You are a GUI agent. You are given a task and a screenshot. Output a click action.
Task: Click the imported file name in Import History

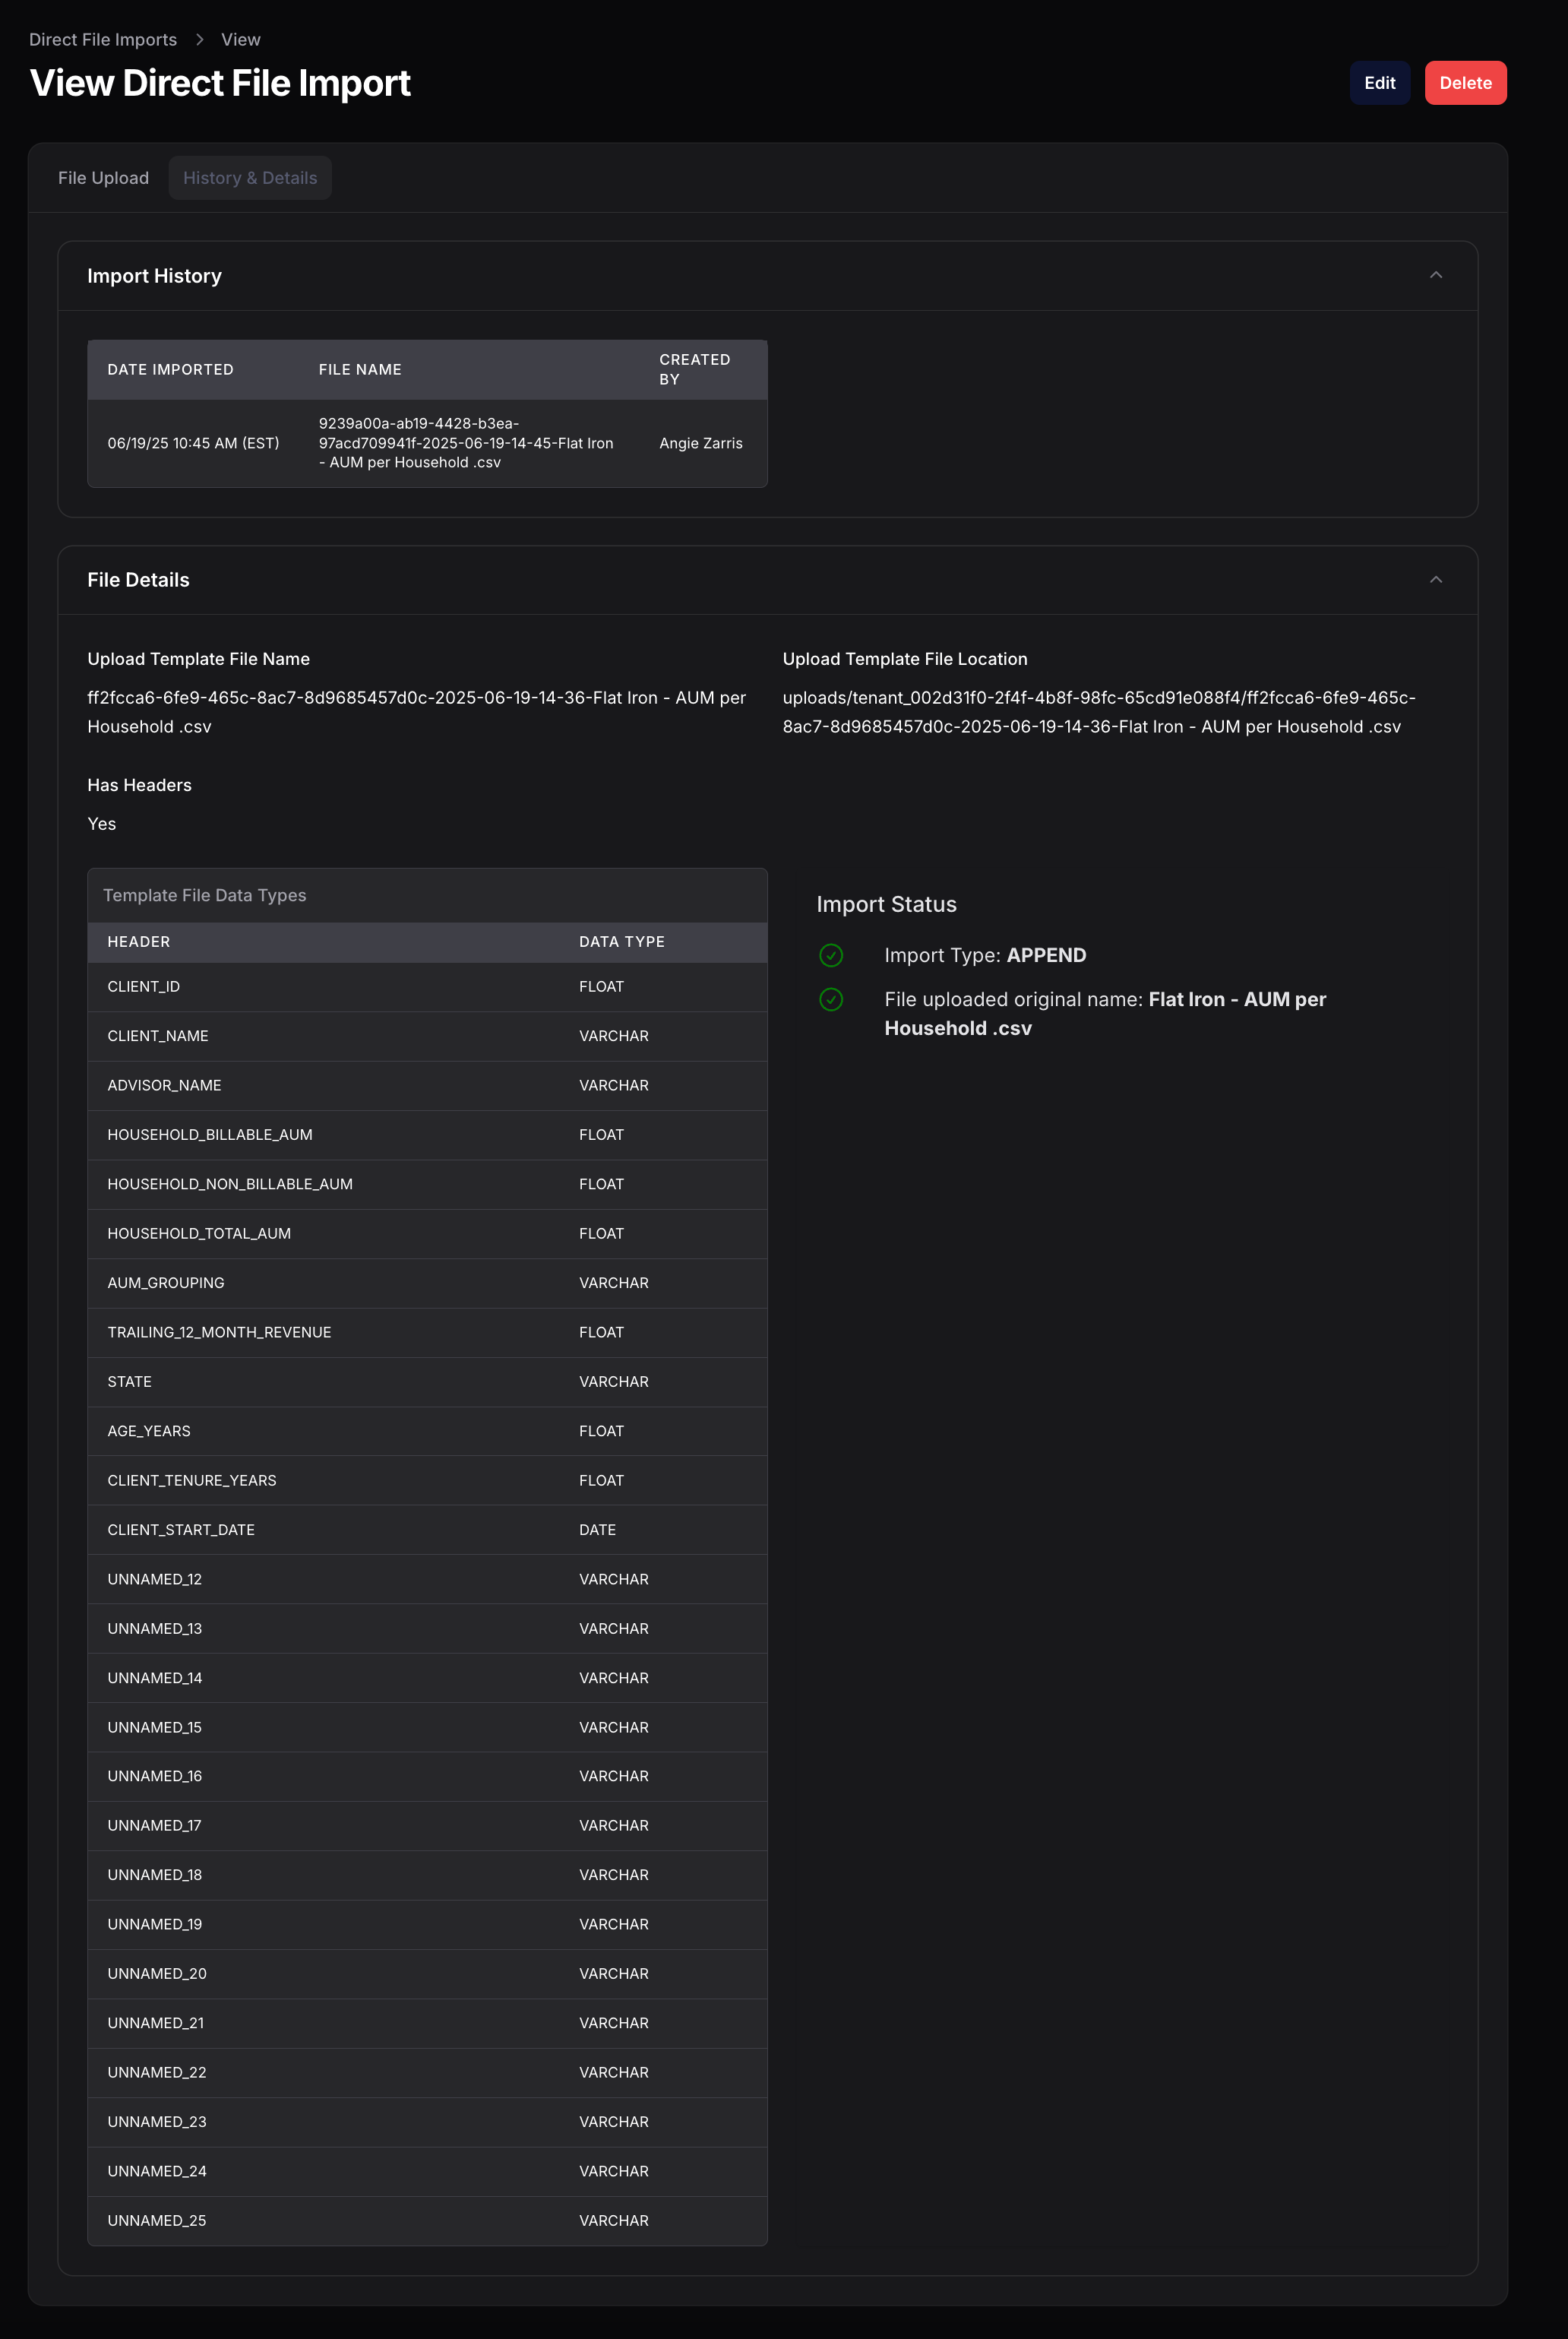[466, 443]
